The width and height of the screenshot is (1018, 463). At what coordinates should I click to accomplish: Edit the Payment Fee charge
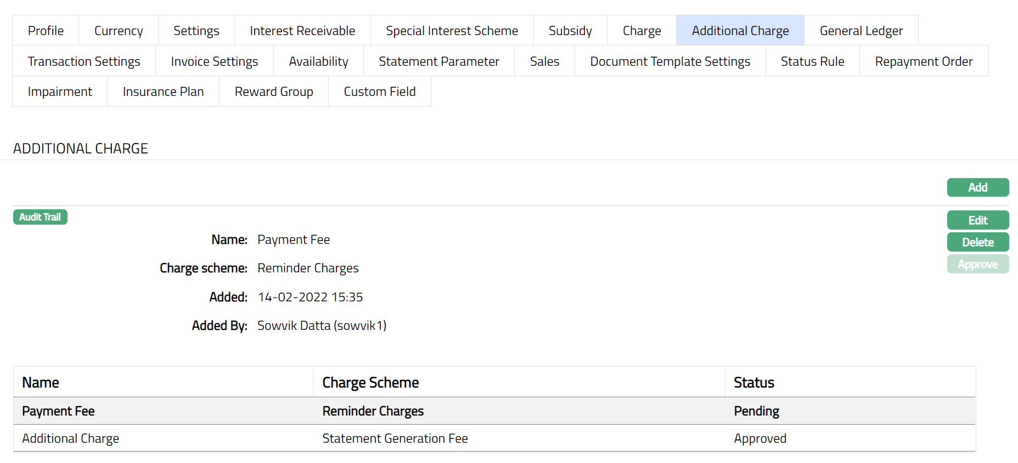(977, 220)
